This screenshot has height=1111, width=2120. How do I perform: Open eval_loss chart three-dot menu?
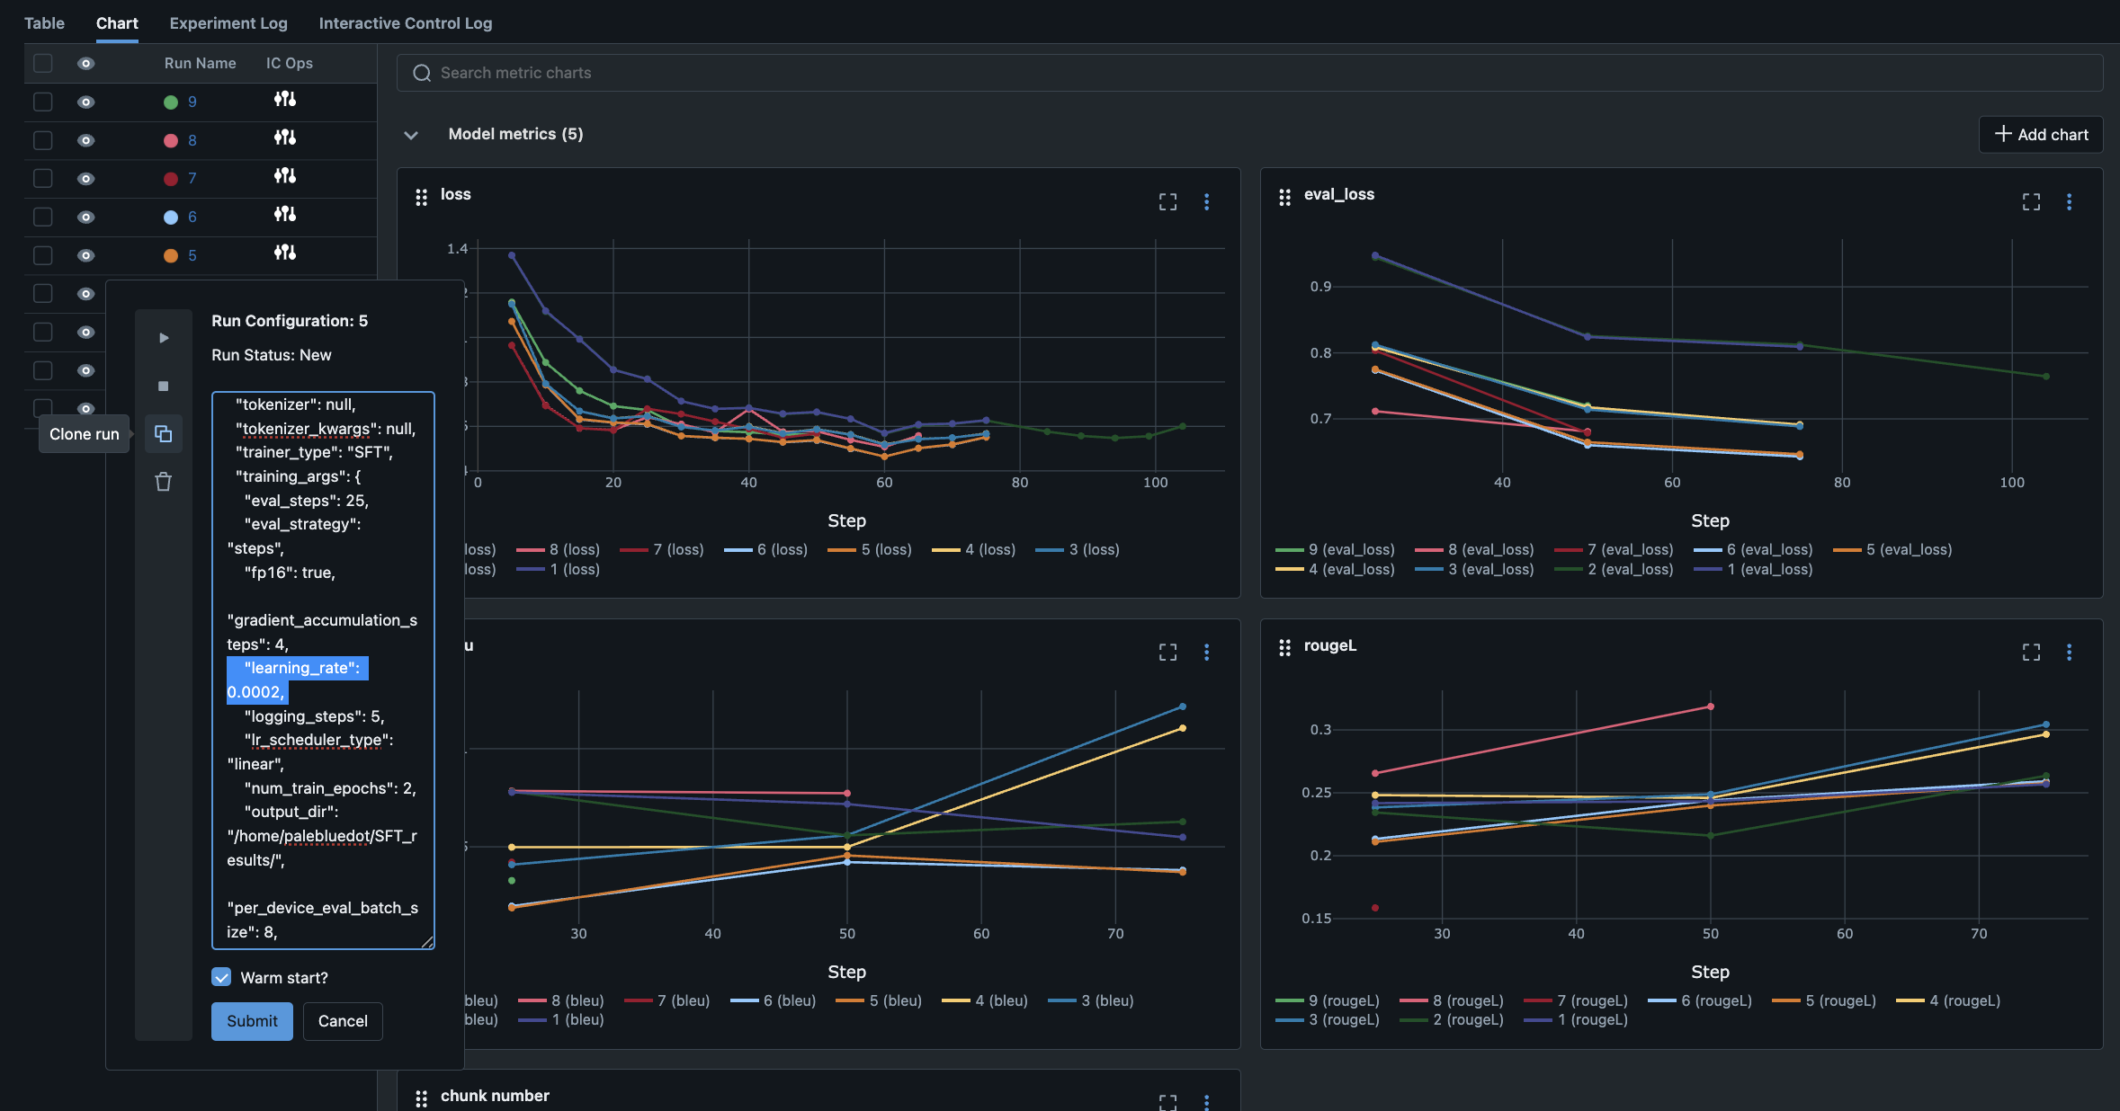(2069, 202)
